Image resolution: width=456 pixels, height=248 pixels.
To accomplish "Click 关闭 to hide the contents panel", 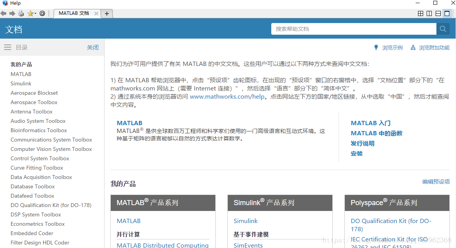I will coord(93,48).
